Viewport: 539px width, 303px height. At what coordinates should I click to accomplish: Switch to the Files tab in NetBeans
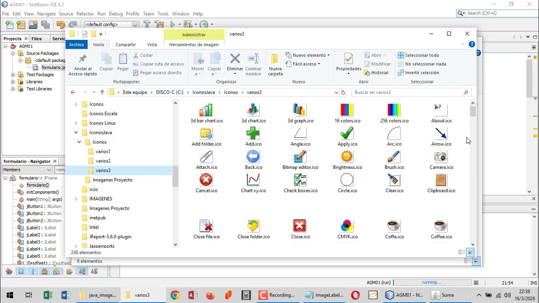[37, 39]
